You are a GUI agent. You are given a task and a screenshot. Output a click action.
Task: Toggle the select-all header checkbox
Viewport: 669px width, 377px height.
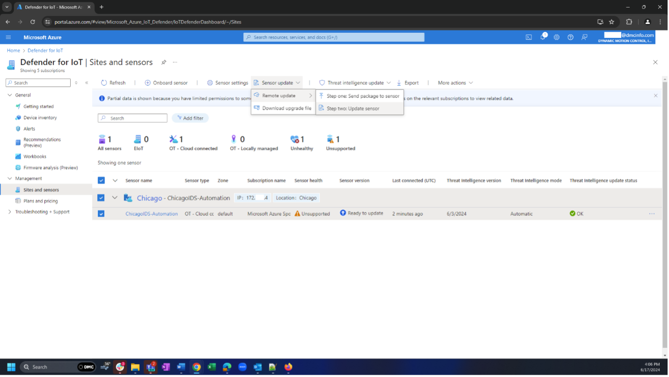click(101, 181)
